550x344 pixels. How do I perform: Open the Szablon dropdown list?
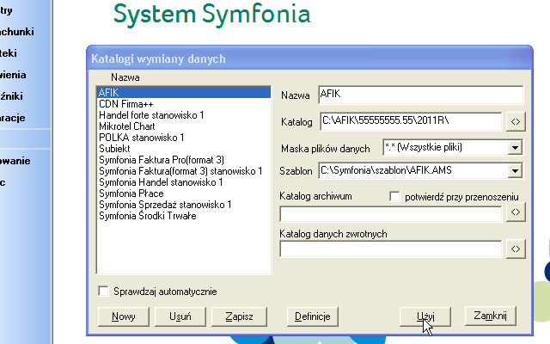[x=515, y=171]
